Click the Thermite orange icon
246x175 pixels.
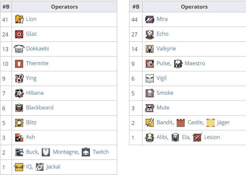pos(19,64)
